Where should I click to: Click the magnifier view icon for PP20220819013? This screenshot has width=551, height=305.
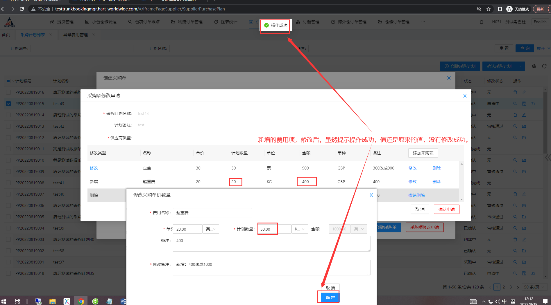coord(515,126)
